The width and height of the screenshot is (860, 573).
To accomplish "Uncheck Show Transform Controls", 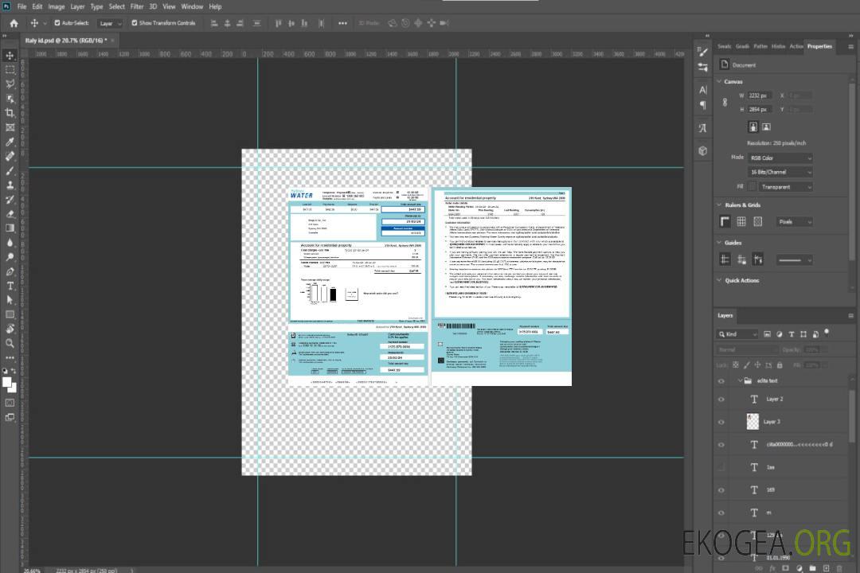I will point(135,23).
